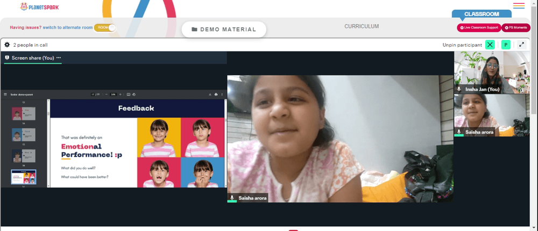Click the 'Unpin participant' label
The height and width of the screenshot is (231, 538).
[x=462, y=45]
